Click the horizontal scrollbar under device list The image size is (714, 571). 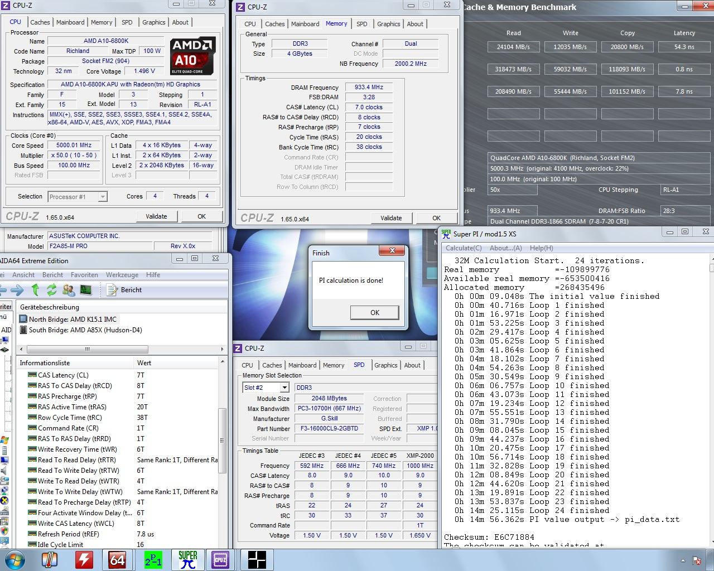[87, 349]
